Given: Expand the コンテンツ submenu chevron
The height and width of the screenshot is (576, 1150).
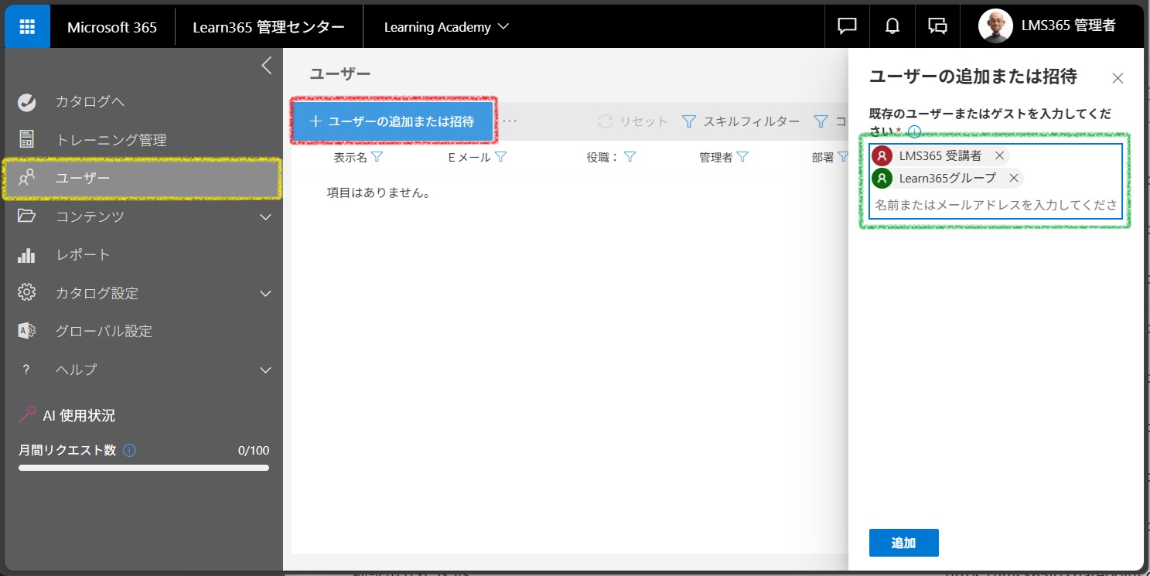Looking at the screenshot, I should (x=265, y=217).
